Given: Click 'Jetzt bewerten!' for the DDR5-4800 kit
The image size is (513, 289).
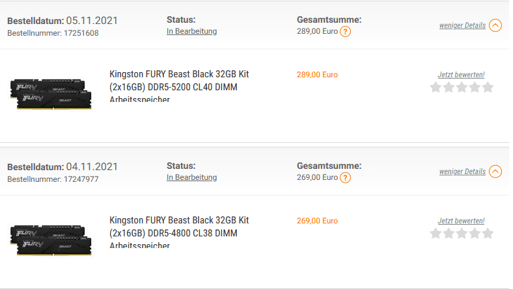Looking at the screenshot, I should point(462,221).
